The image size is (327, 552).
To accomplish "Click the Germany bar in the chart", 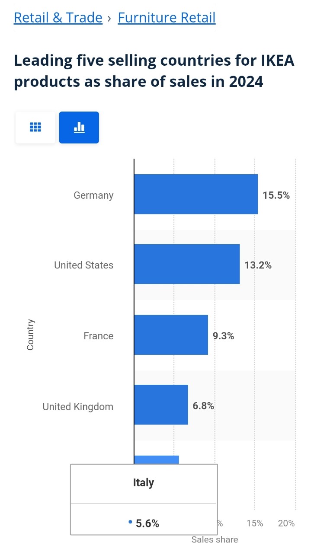I will click(196, 194).
